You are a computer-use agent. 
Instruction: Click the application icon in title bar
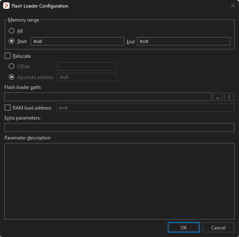[x=6, y=6]
